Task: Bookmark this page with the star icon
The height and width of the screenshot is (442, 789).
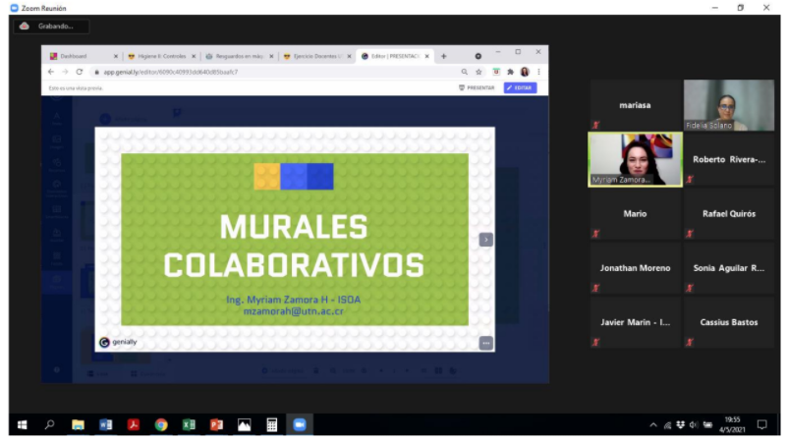Action: 479,72
